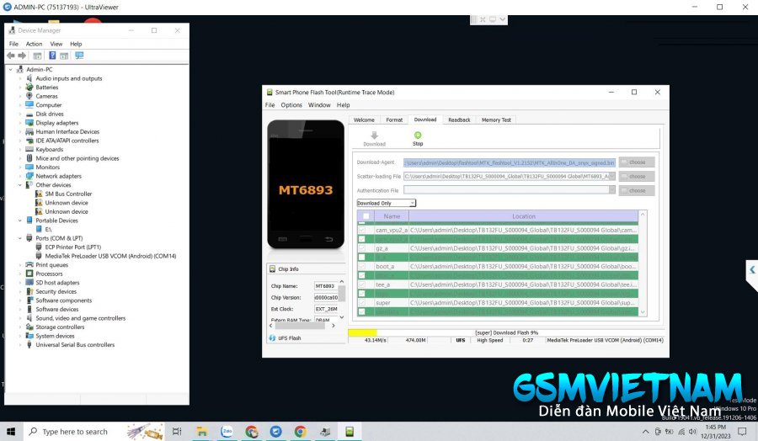
Task: Select the ECP Printer Port (LPT1) entry
Action: coord(73,247)
